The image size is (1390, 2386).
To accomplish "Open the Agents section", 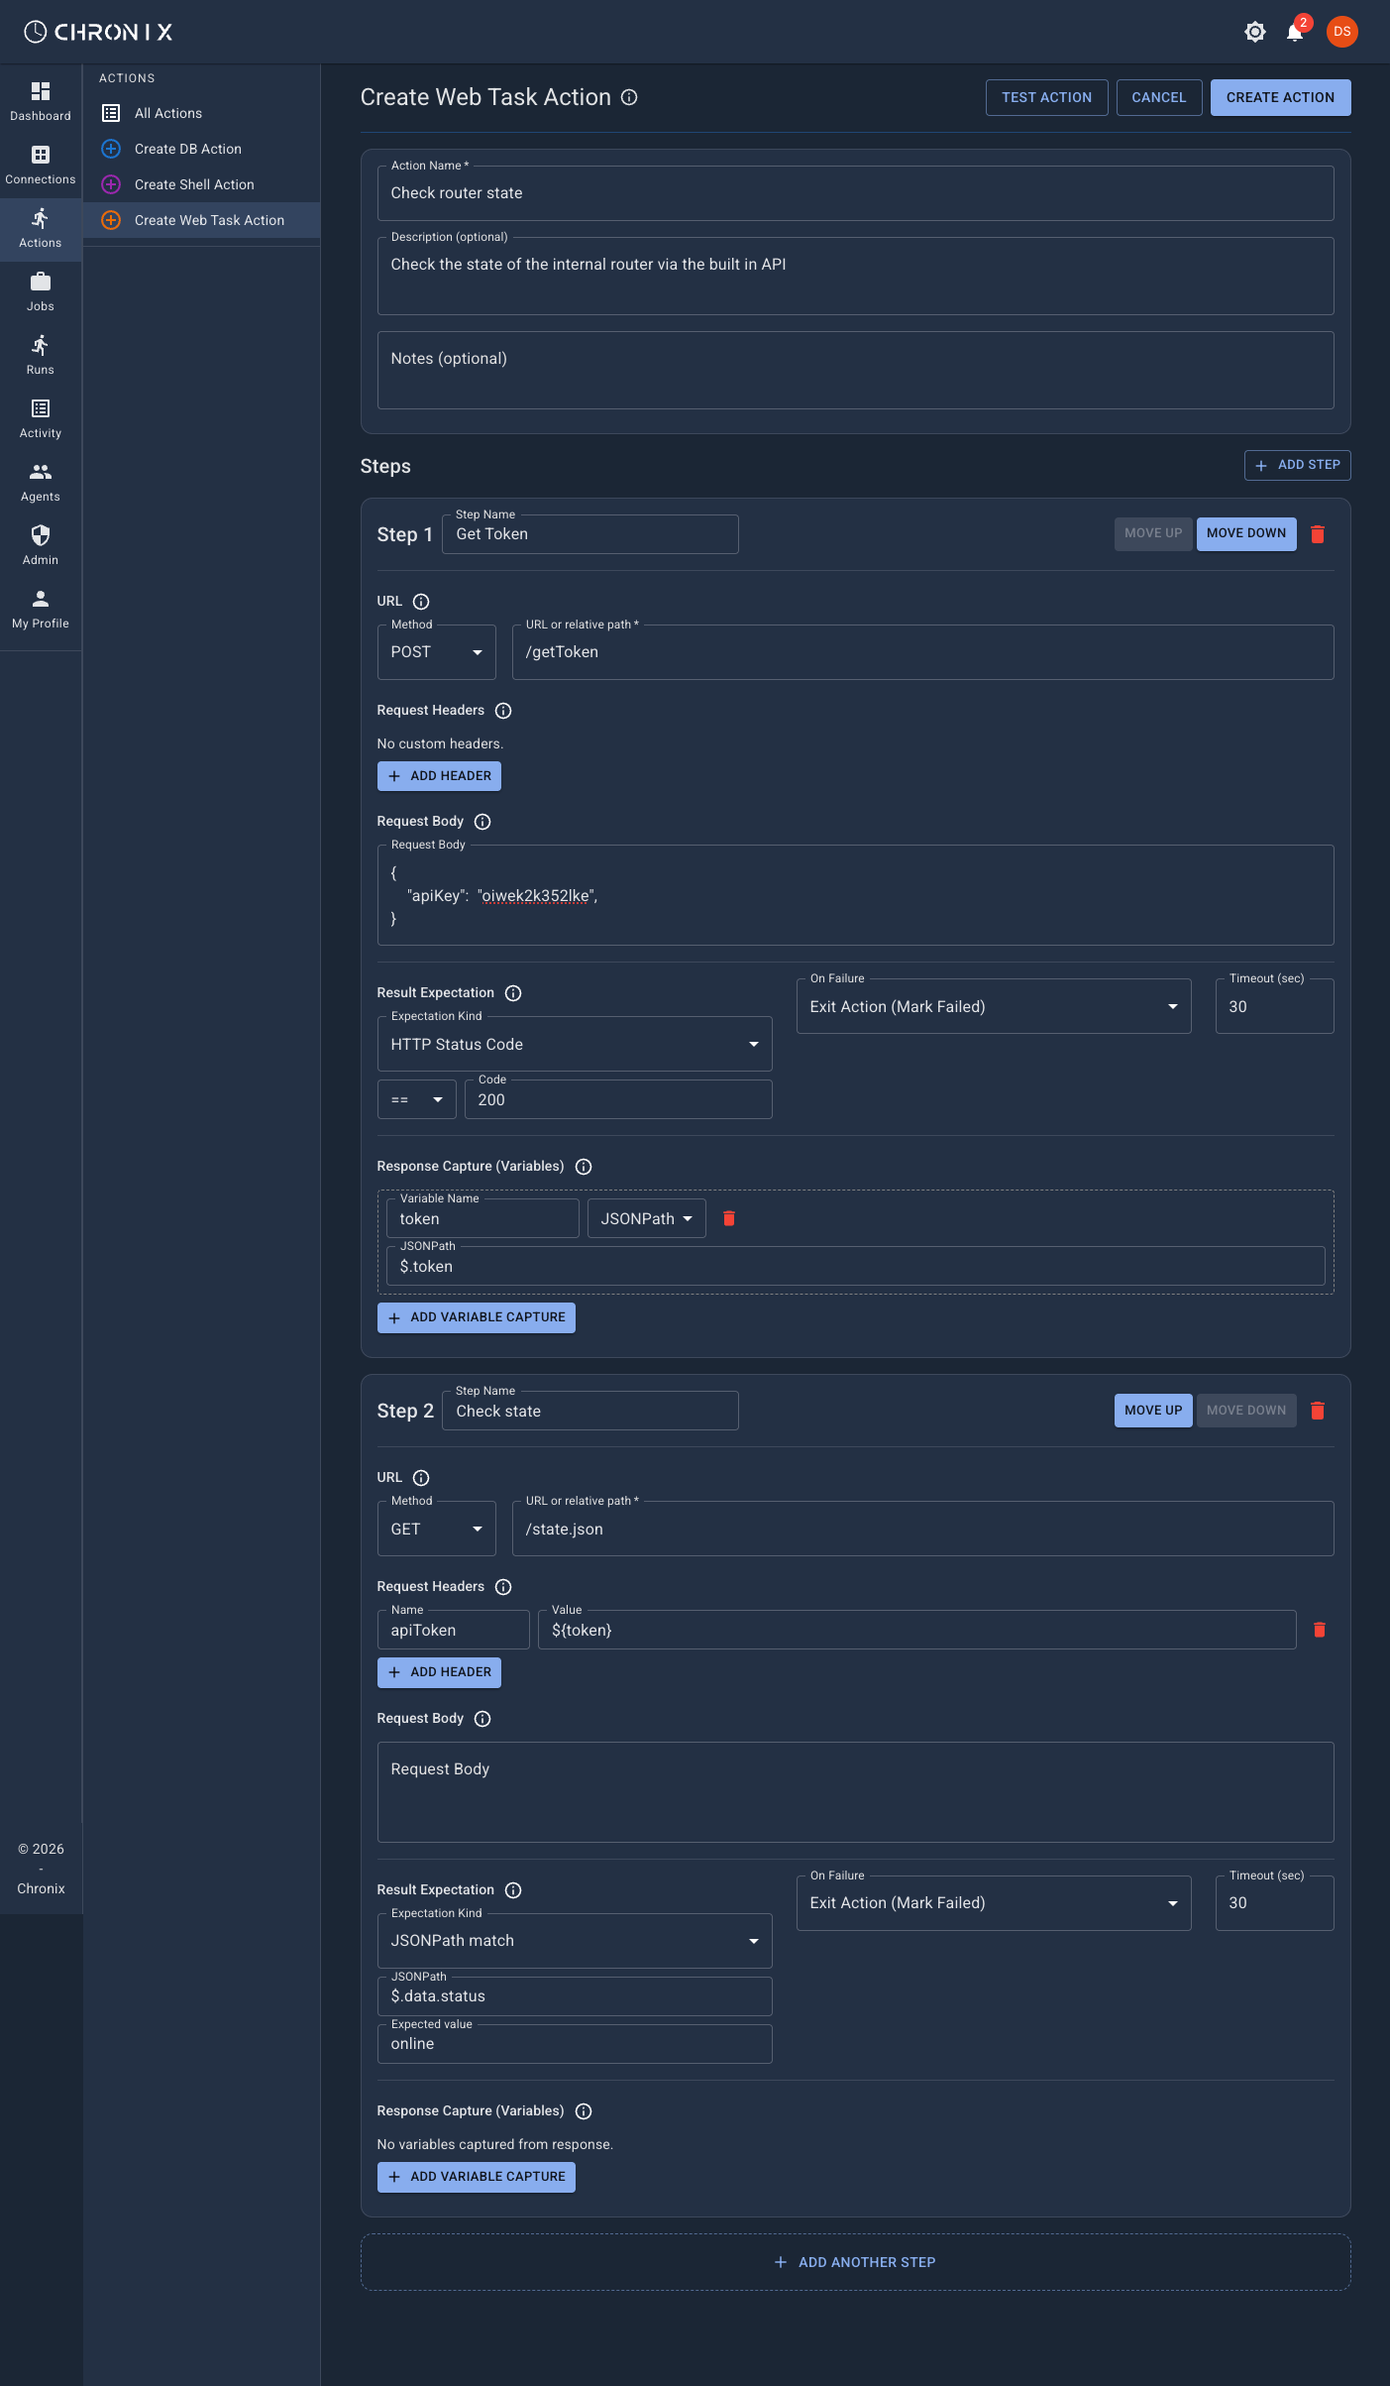I will 41,483.
